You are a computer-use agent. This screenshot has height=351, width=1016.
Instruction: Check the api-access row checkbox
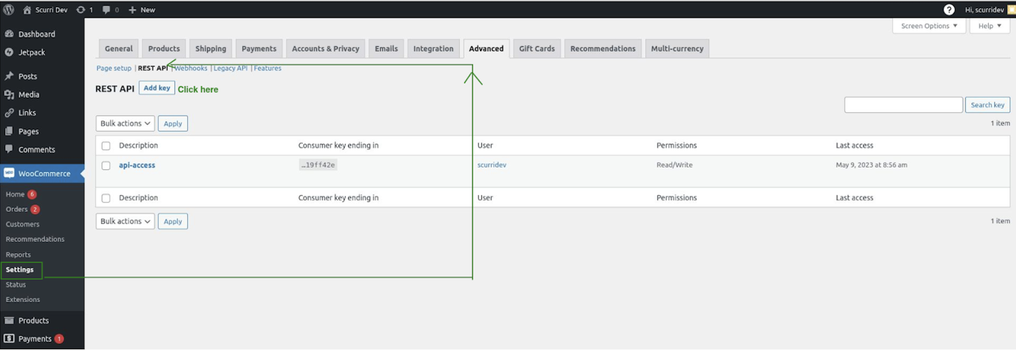click(106, 166)
